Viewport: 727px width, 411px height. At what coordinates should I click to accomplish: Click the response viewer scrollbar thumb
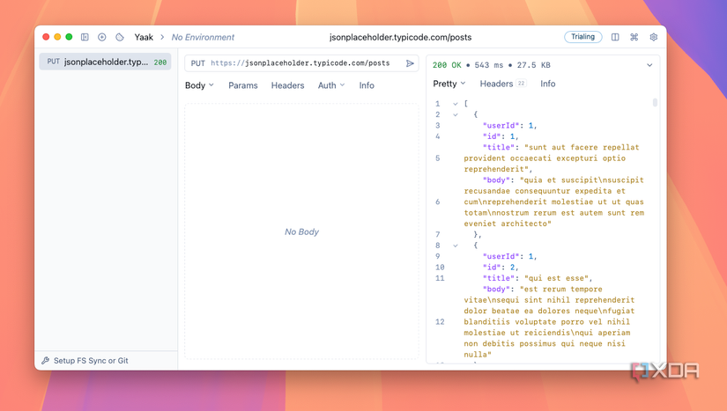[x=655, y=102]
